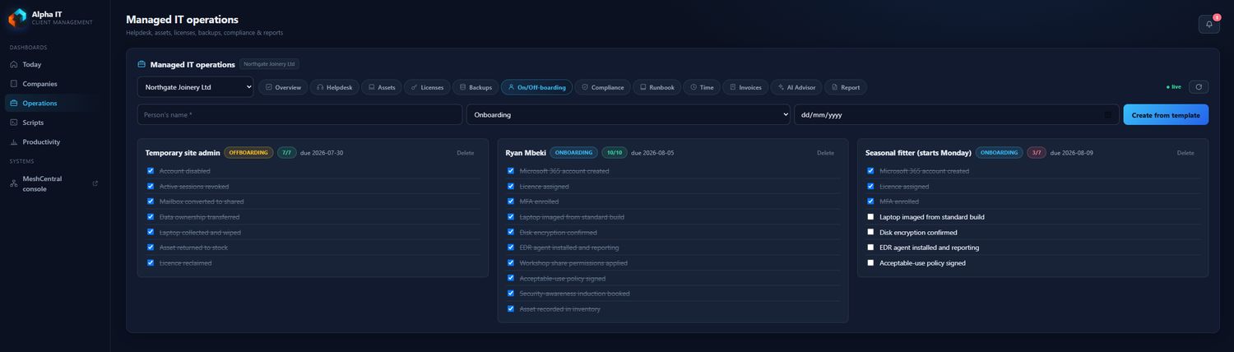Screen dimensions: 1234x352
Task: Click the Companies icon in sidebar
Action: 13,83
